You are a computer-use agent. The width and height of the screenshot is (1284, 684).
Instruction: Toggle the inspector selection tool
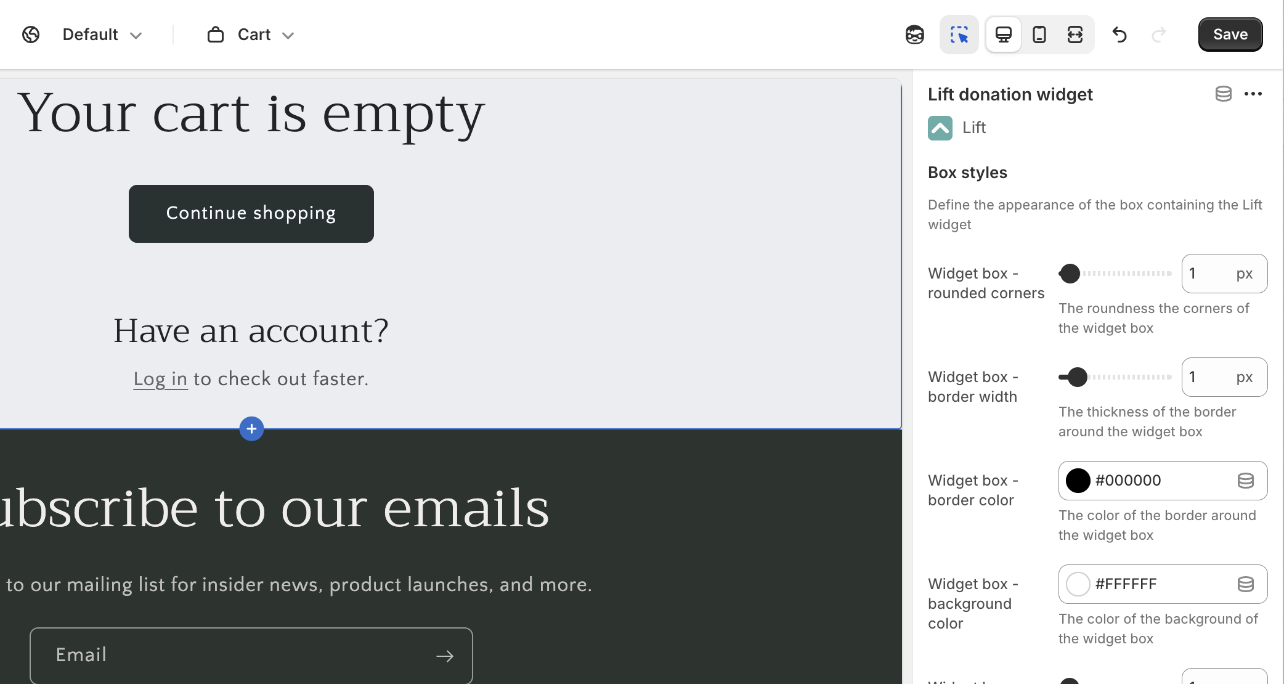[959, 35]
